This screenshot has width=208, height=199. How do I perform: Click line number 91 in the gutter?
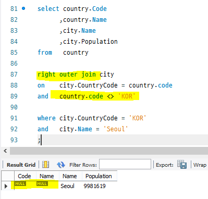pyautogui.click(x=14, y=118)
